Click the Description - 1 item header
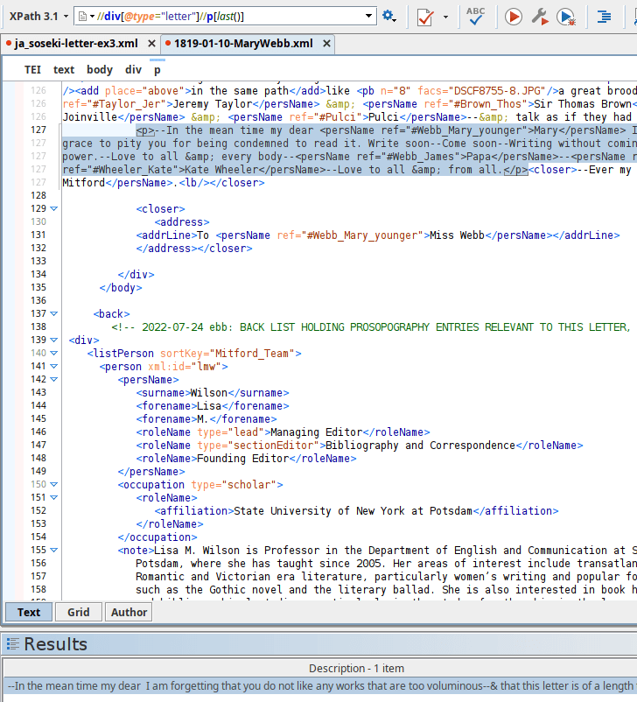637x702 pixels. click(356, 669)
